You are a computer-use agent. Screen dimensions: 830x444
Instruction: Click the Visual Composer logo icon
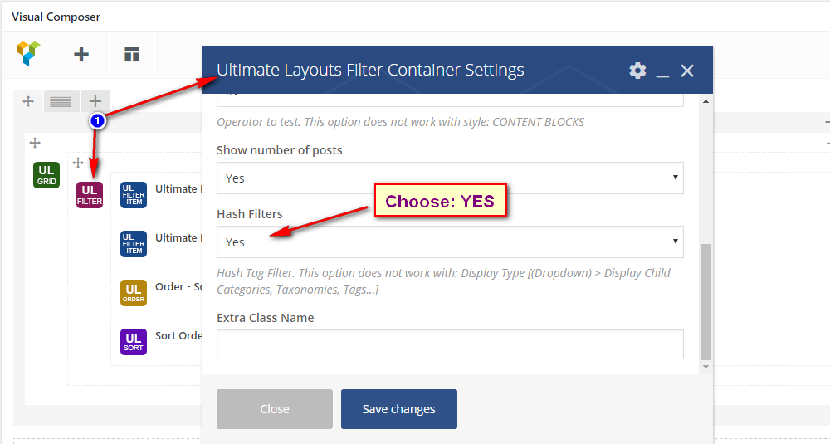pos(29,54)
